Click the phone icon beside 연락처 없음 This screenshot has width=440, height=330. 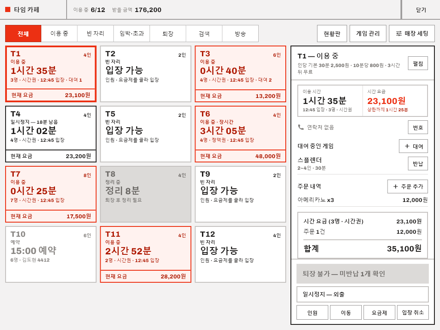[x=301, y=127]
